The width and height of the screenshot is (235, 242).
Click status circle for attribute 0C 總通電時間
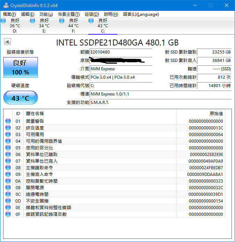pos(8,194)
